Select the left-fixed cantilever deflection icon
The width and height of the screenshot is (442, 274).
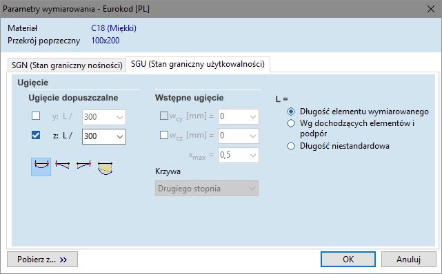point(62,165)
